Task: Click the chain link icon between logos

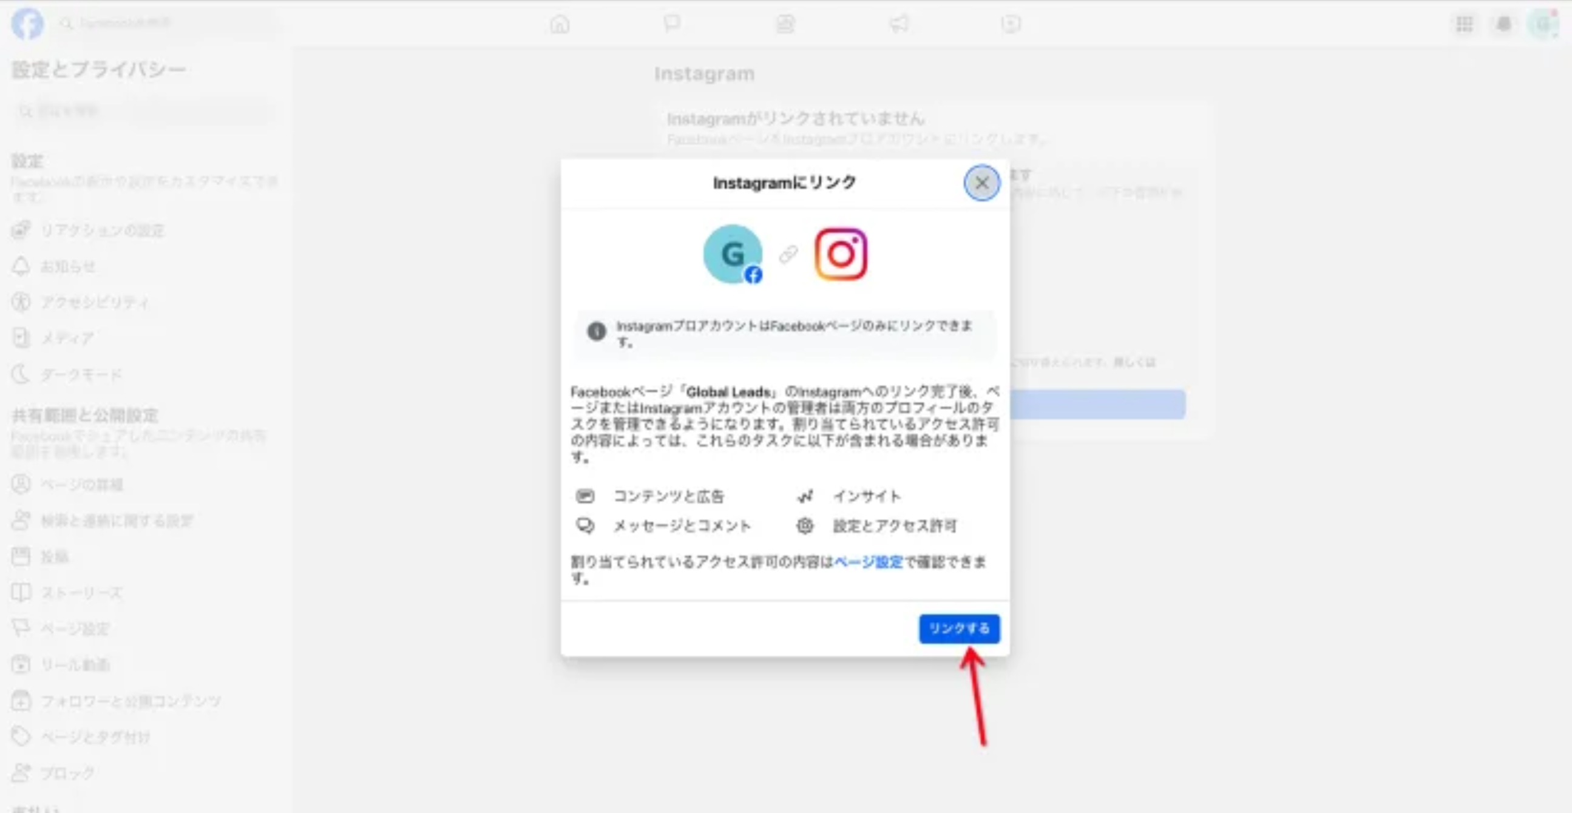Action: pos(788,254)
